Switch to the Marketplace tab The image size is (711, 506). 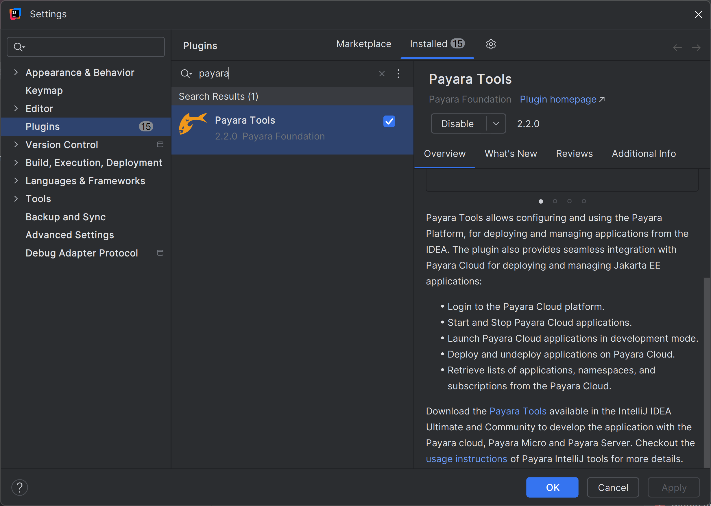pos(364,44)
